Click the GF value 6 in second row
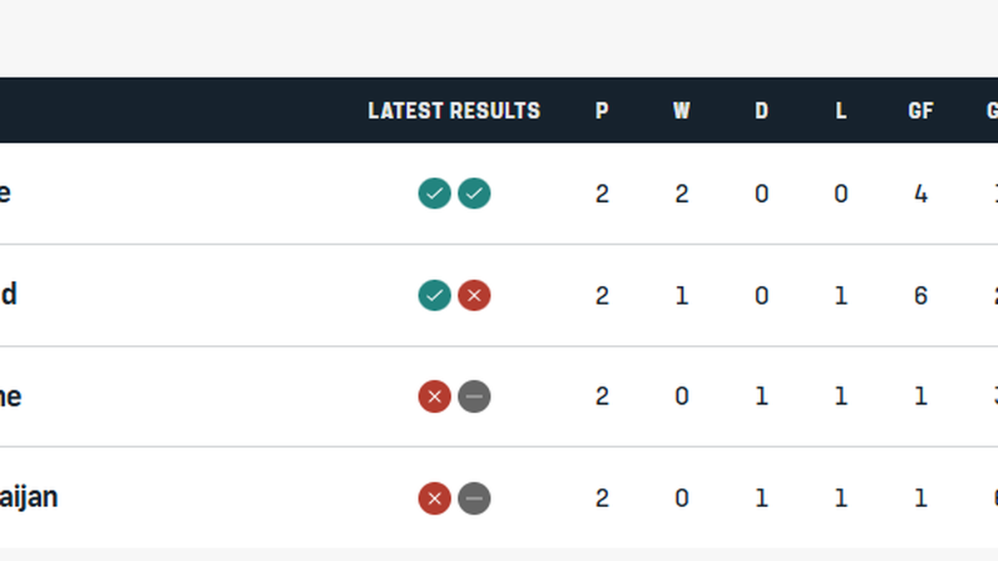The height and width of the screenshot is (561, 998). [921, 296]
